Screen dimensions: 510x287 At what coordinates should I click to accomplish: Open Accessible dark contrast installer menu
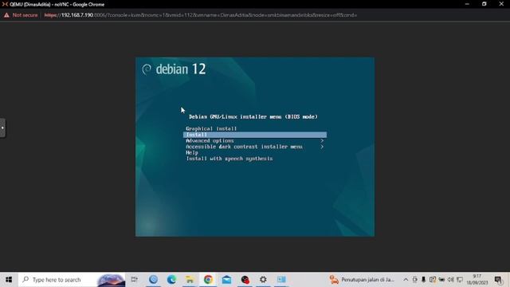pos(244,147)
